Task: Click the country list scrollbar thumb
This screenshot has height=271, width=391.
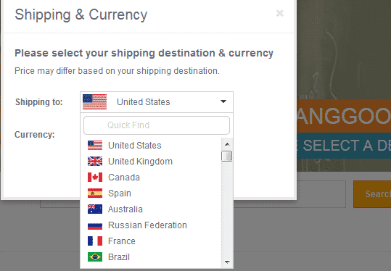Action: (x=227, y=157)
